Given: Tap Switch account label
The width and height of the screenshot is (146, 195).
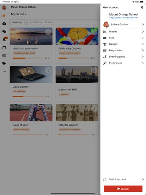Looking at the screenshot, I should coord(117,179).
